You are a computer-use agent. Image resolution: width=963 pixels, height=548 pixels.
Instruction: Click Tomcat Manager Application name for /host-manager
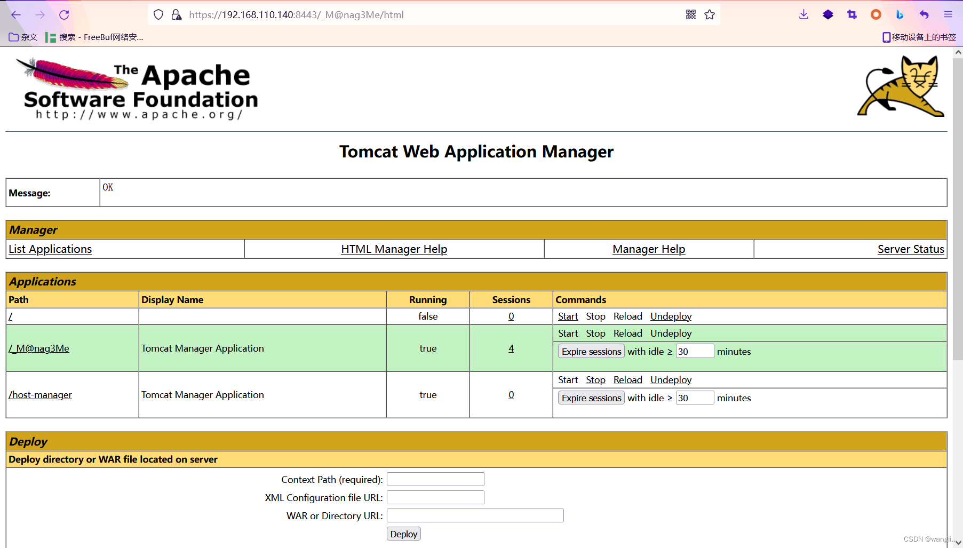click(203, 395)
